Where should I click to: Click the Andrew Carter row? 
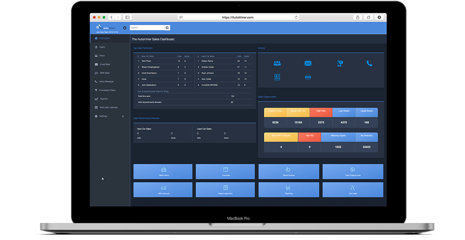coord(225,67)
